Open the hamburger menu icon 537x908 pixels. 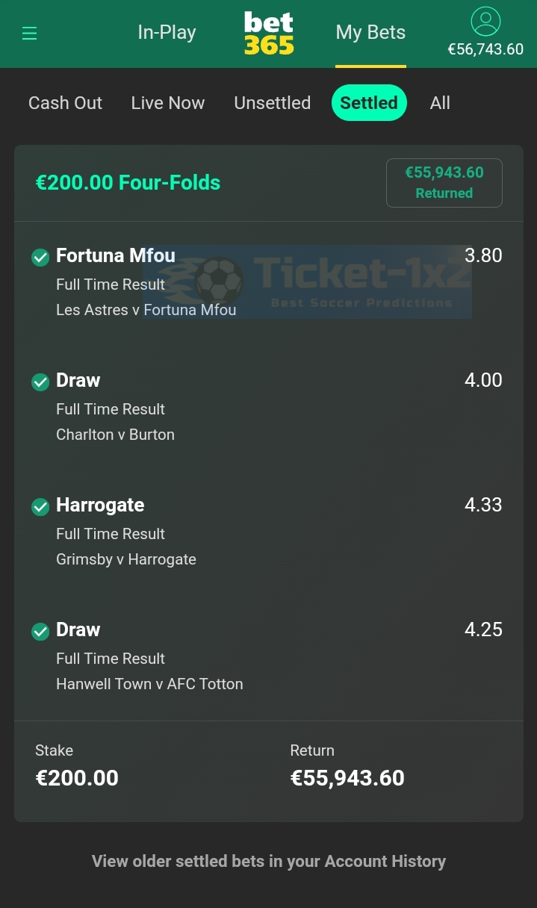pos(29,33)
